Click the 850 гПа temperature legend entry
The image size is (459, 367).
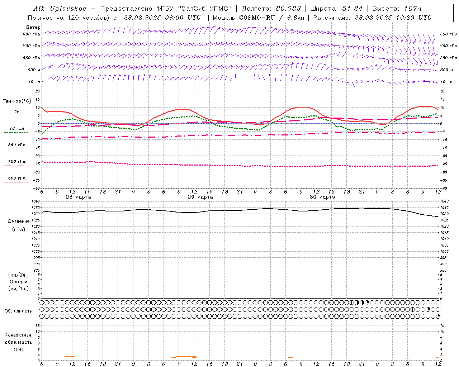[x=16, y=145]
